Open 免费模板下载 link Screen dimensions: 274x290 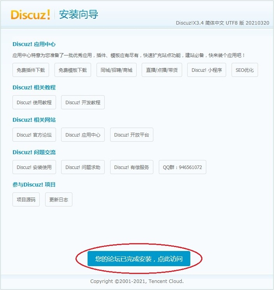pos(73,70)
